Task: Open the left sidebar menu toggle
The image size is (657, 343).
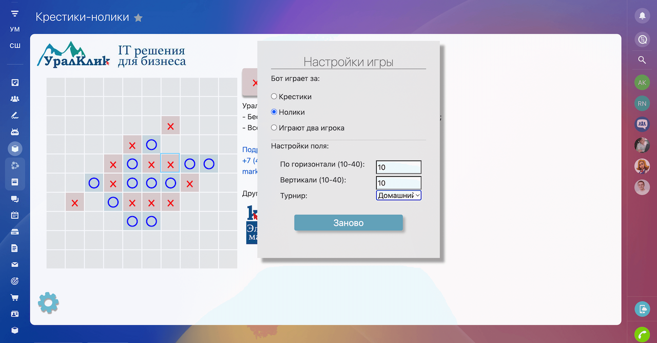Action: tap(15, 13)
